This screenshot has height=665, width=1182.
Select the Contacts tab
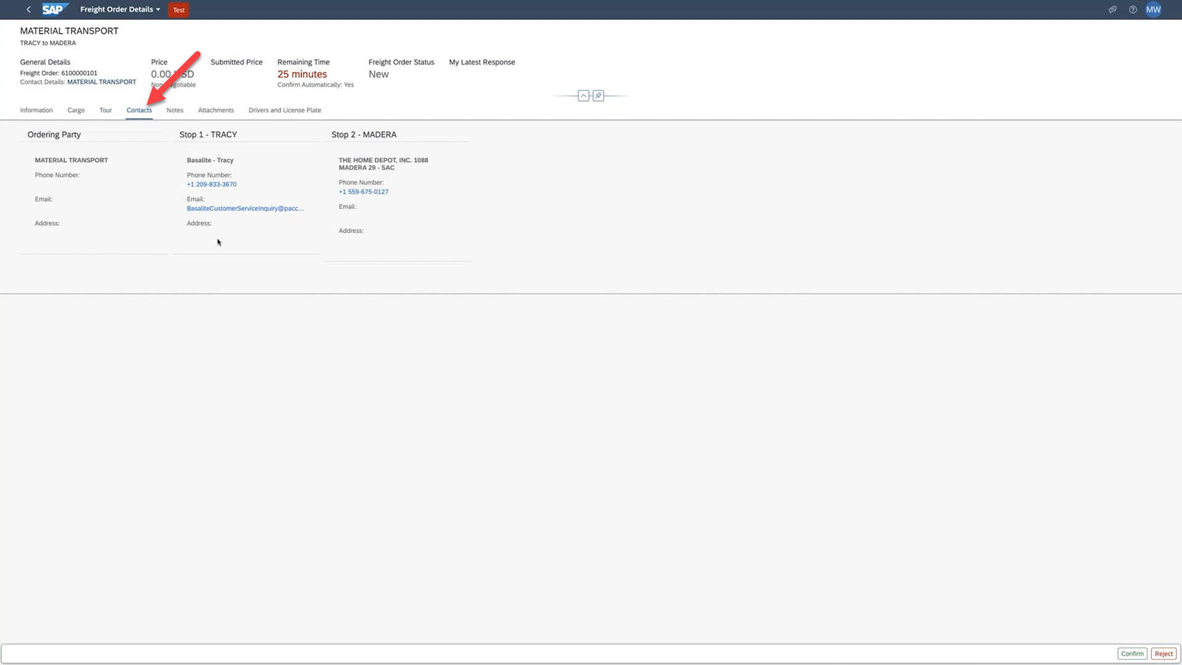click(x=139, y=110)
